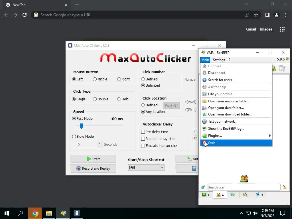Click the Search for users radar icon
Image resolution: width=292 pixels, height=219 pixels.
pyautogui.click(x=204, y=80)
